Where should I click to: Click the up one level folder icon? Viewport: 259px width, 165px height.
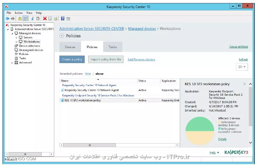[x=20, y=19]
